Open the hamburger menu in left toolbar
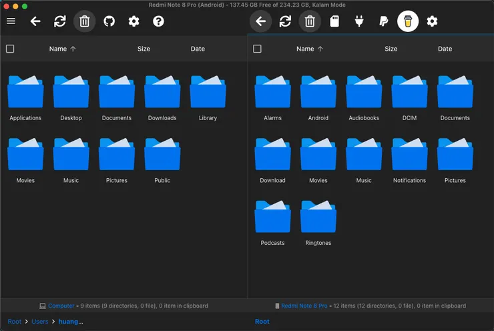494x331 pixels. point(11,21)
